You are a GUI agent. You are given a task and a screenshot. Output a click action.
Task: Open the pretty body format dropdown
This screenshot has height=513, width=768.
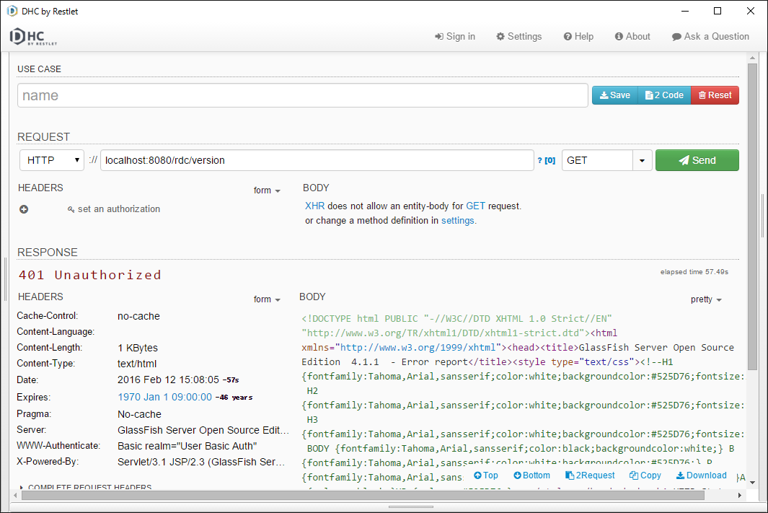(706, 299)
